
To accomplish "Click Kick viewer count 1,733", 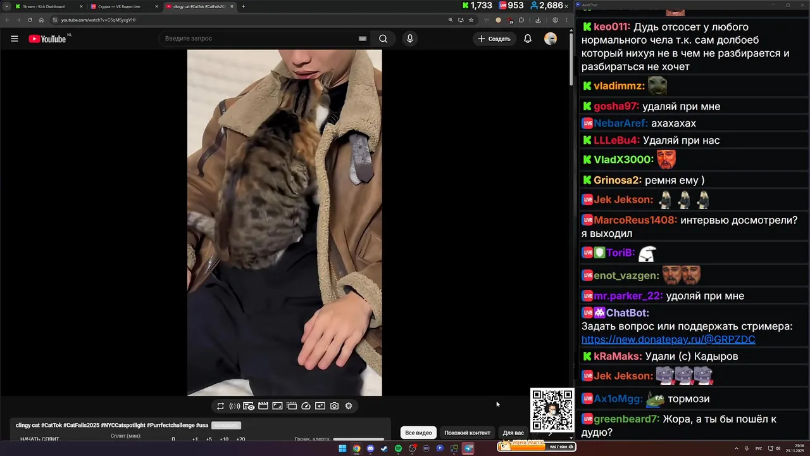I will [478, 6].
